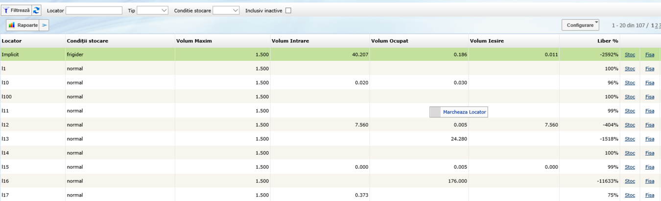Open Fisa link for locator l16

click(649, 181)
